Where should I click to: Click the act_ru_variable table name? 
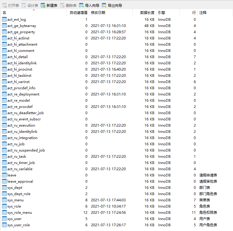(x=20, y=169)
